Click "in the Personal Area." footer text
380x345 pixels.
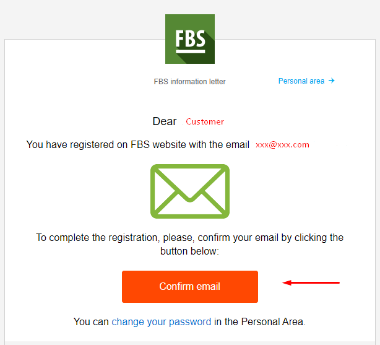coord(260,321)
